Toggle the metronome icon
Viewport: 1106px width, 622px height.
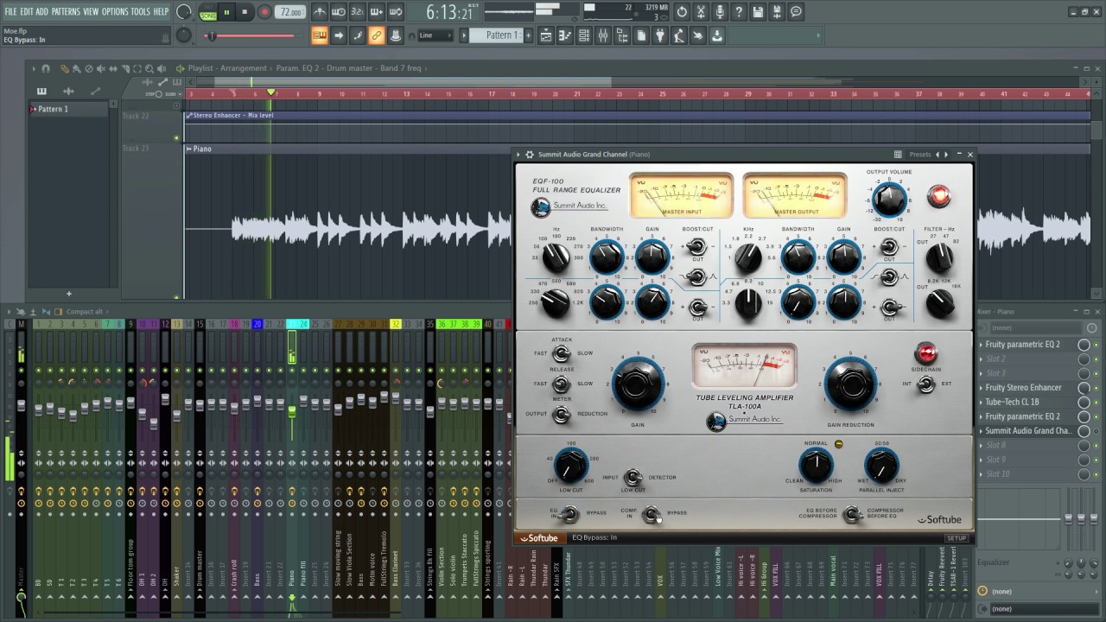coord(320,12)
